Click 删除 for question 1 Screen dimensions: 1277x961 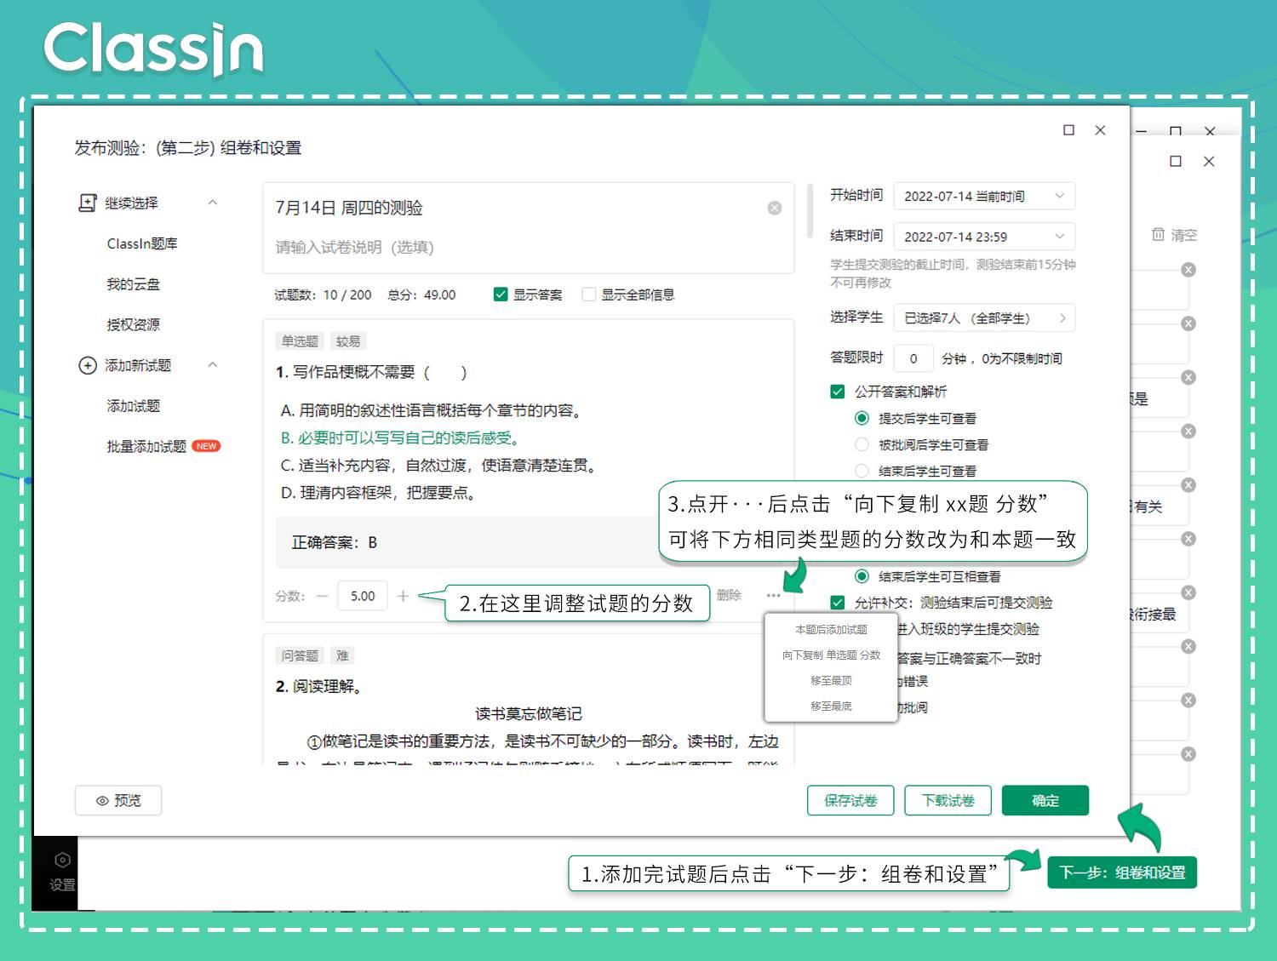click(x=729, y=595)
